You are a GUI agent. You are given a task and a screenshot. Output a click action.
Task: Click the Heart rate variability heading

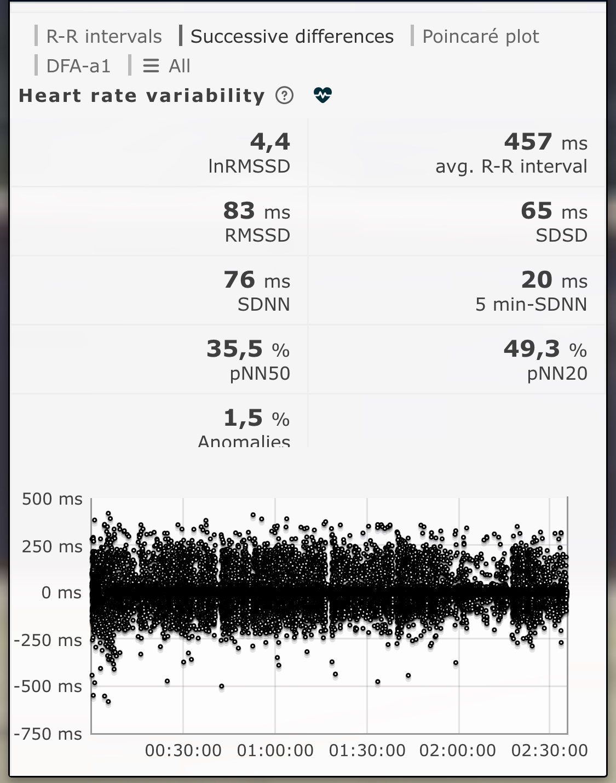[x=142, y=96]
